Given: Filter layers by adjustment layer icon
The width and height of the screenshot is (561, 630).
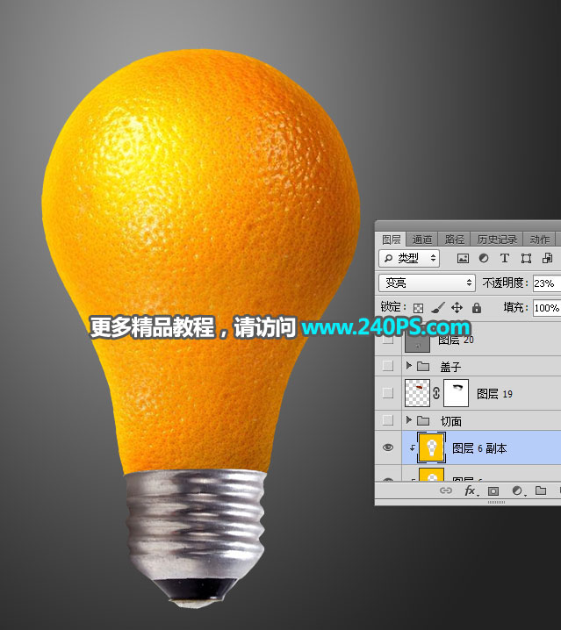Looking at the screenshot, I should click(x=484, y=258).
